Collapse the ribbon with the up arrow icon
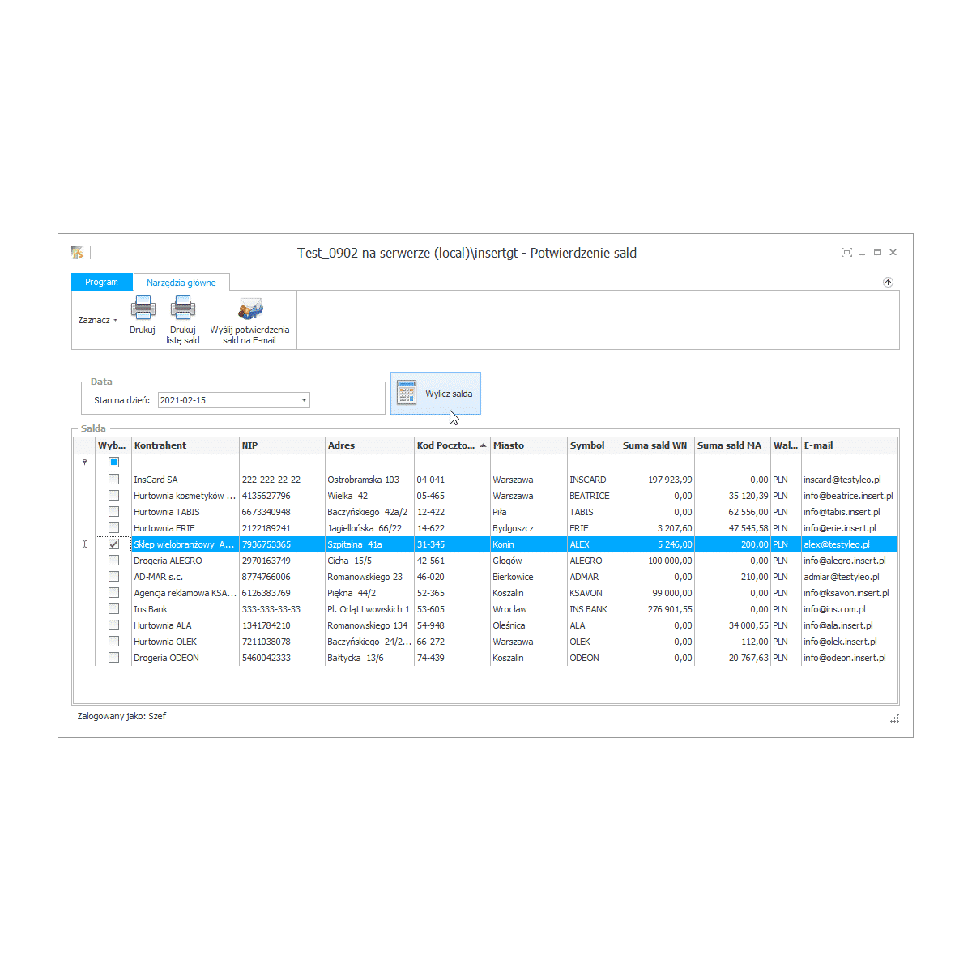 (x=888, y=283)
